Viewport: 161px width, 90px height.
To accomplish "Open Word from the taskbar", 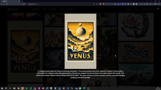I will coord(47,88).
